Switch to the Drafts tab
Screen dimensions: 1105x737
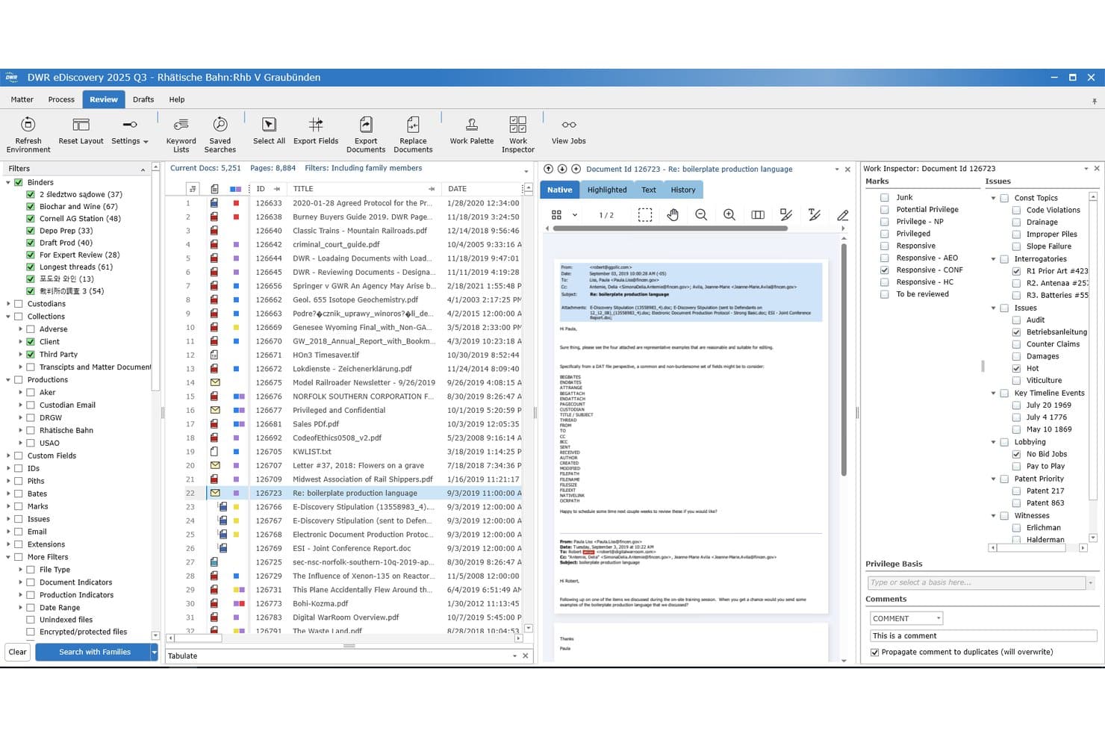coord(143,99)
